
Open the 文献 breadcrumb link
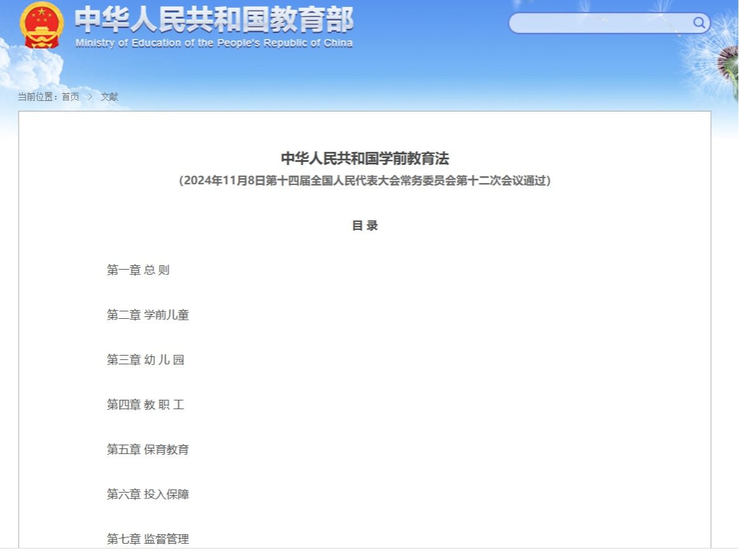[110, 97]
